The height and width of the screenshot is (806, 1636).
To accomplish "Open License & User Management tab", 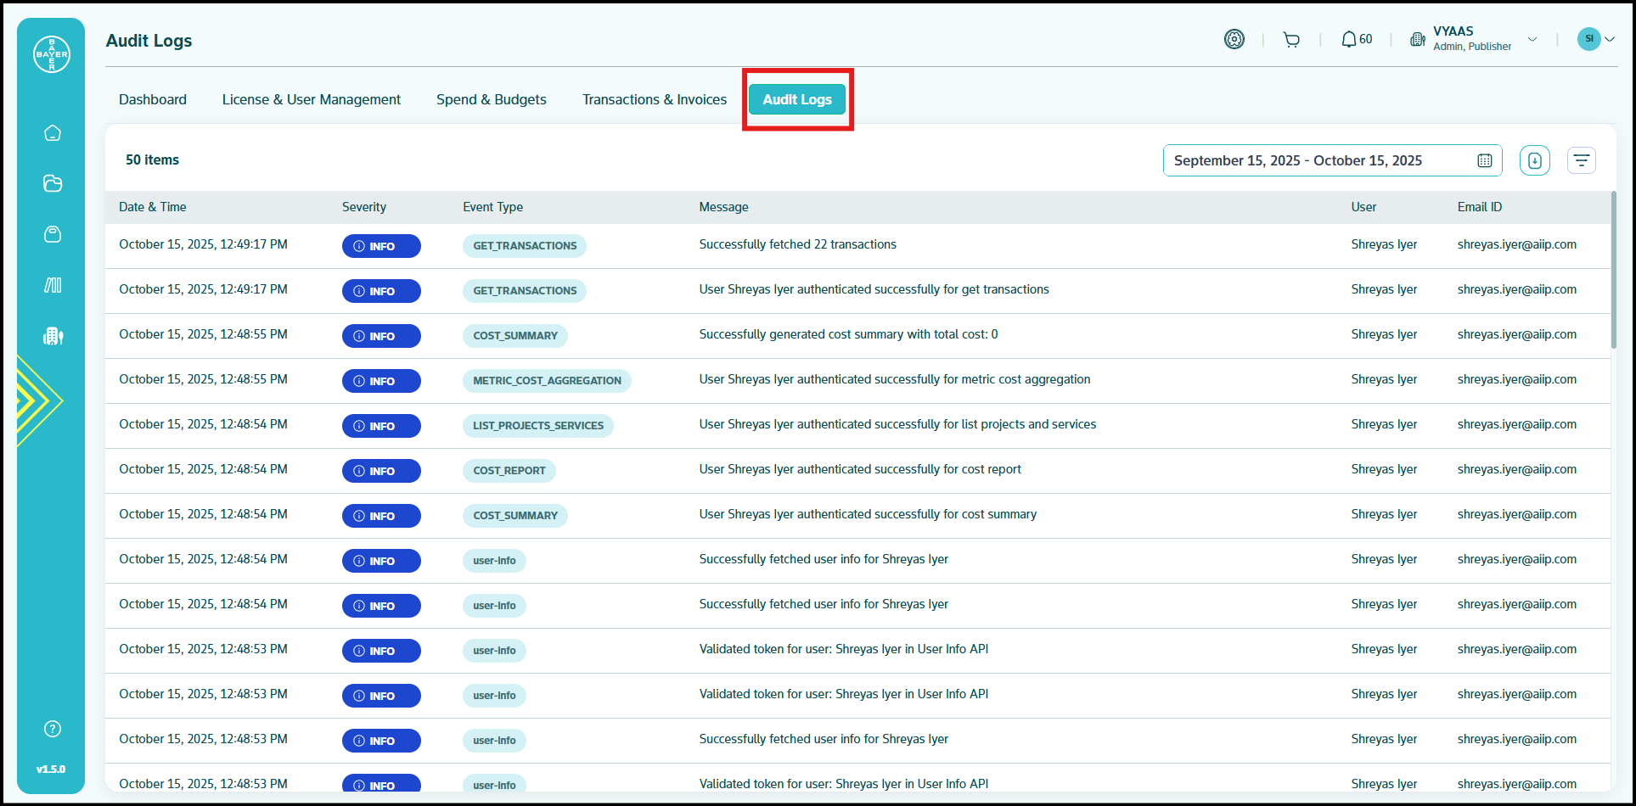I will [x=311, y=99].
